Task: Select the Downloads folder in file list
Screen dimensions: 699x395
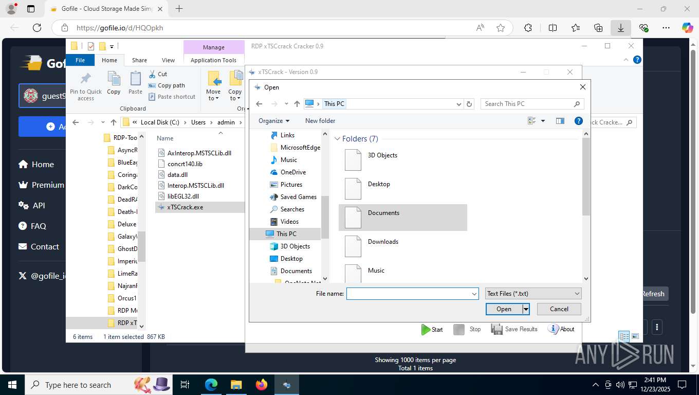Action: coord(403,245)
